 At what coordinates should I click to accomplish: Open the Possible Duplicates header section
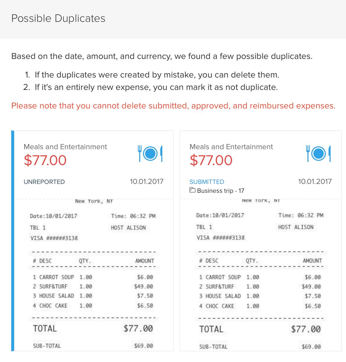58,18
